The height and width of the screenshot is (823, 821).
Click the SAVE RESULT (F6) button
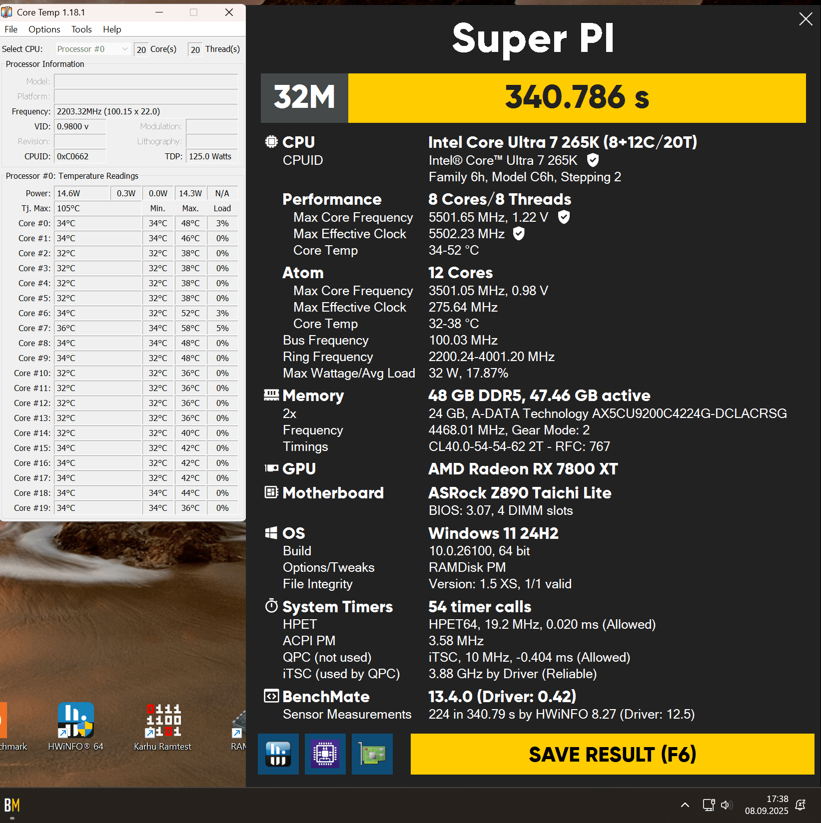(612, 754)
